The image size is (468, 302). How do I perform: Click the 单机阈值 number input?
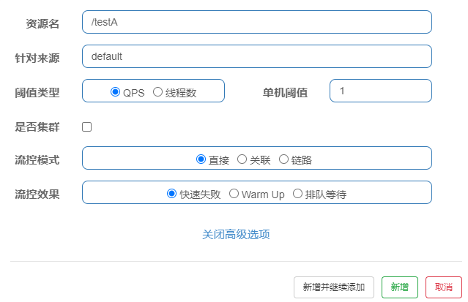click(x=381, y=91)
